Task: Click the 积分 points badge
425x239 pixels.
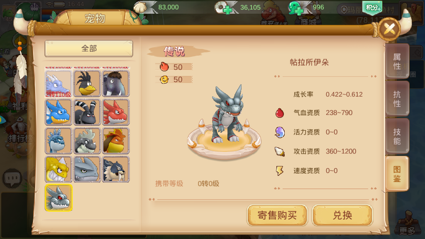Action: (372, 7)
